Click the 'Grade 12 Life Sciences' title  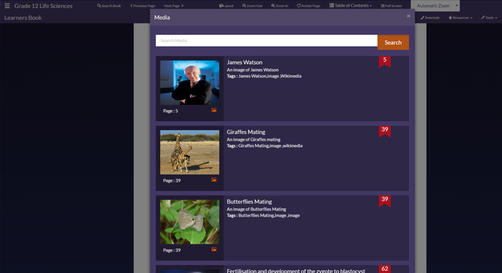point(43,6)
